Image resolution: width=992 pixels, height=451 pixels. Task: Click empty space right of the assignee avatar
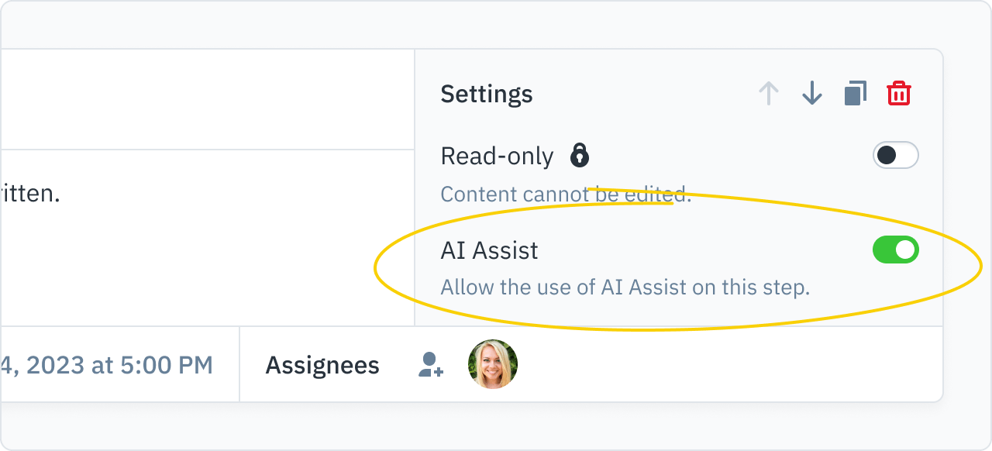728,364
